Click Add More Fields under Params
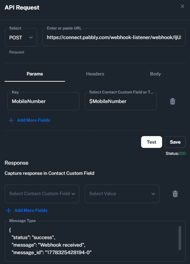Viewport: 190px width, 264px height. click(x=33, y=120)
